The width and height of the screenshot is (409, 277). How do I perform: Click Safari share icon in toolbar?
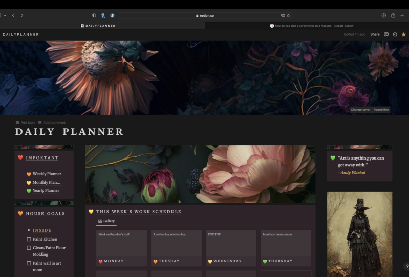[x=393, y=16]
